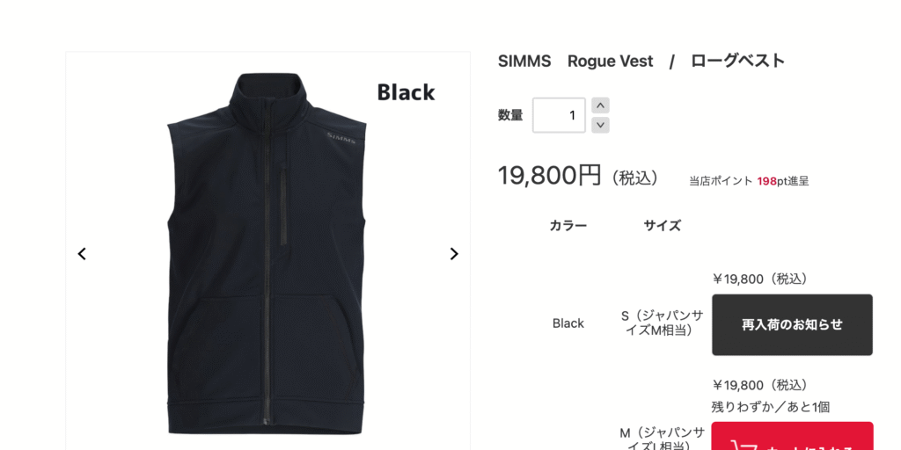Select the S size row label
The height and width of the screenshot is (450, 901).
click(662, 323)
